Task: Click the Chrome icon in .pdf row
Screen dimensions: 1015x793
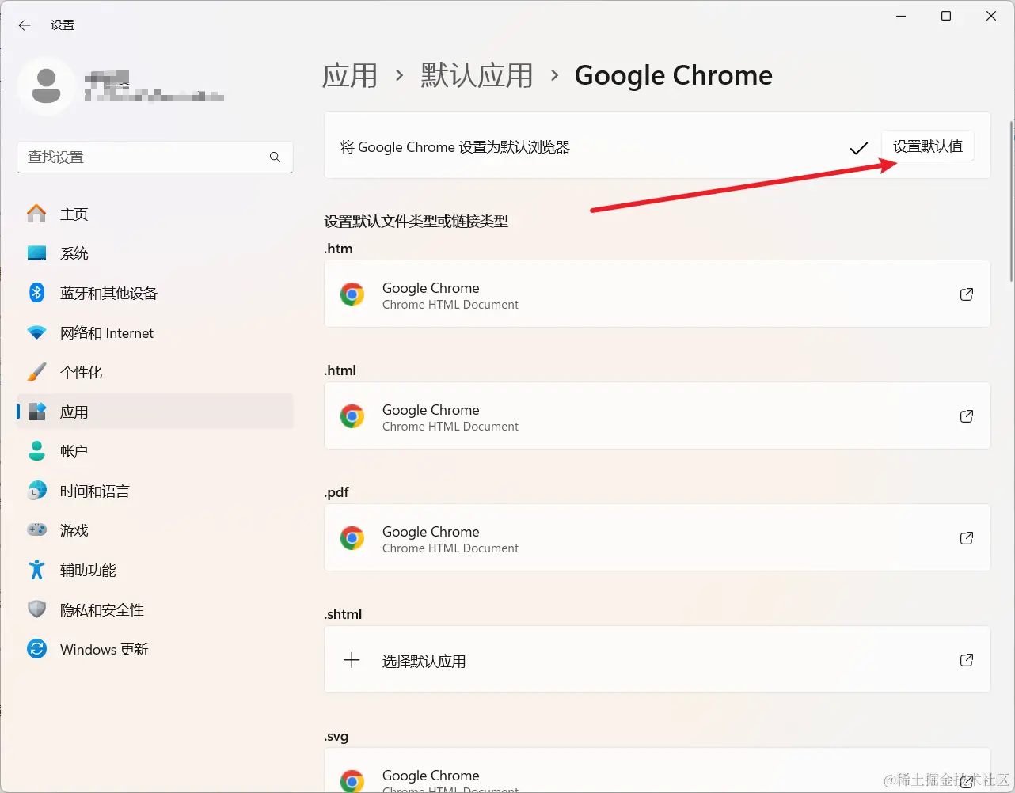Action: coord(352,538)
